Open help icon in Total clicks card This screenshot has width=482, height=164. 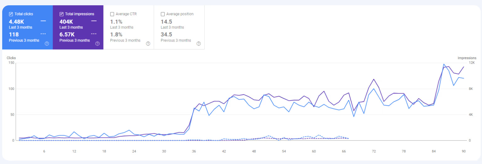(47, 44)
